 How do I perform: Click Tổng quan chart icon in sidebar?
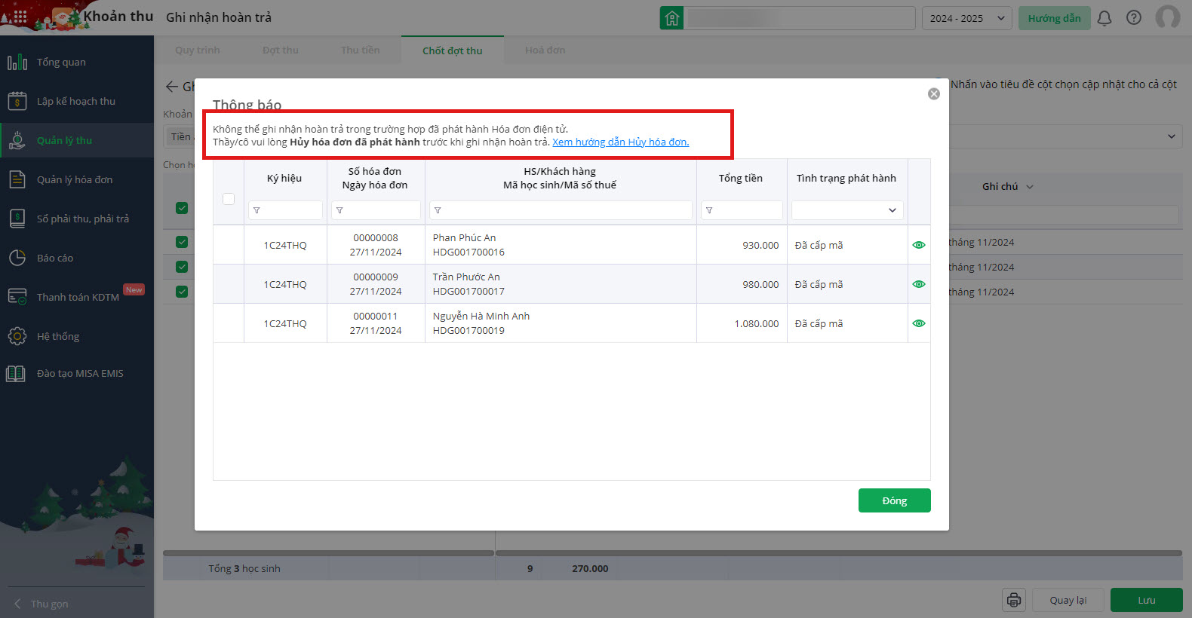(x=17, y=62)
